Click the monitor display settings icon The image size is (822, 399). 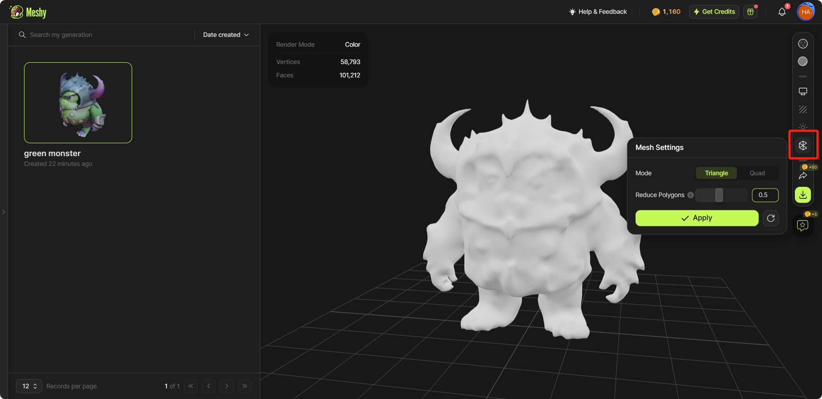point(803,92)
